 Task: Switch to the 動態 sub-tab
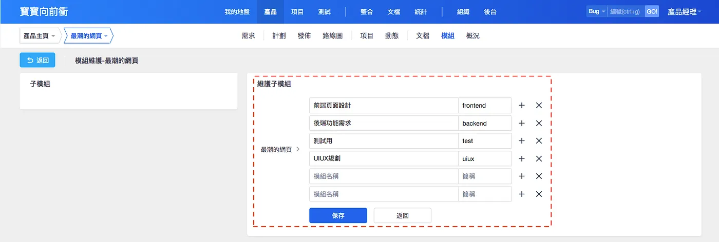(x=392, y=36)
